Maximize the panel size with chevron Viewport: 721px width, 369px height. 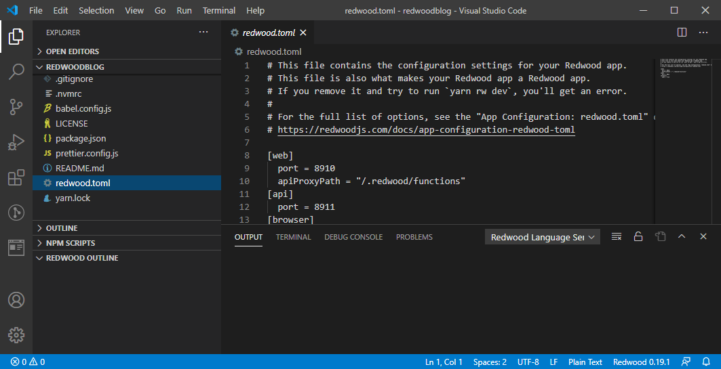point(682,237)
